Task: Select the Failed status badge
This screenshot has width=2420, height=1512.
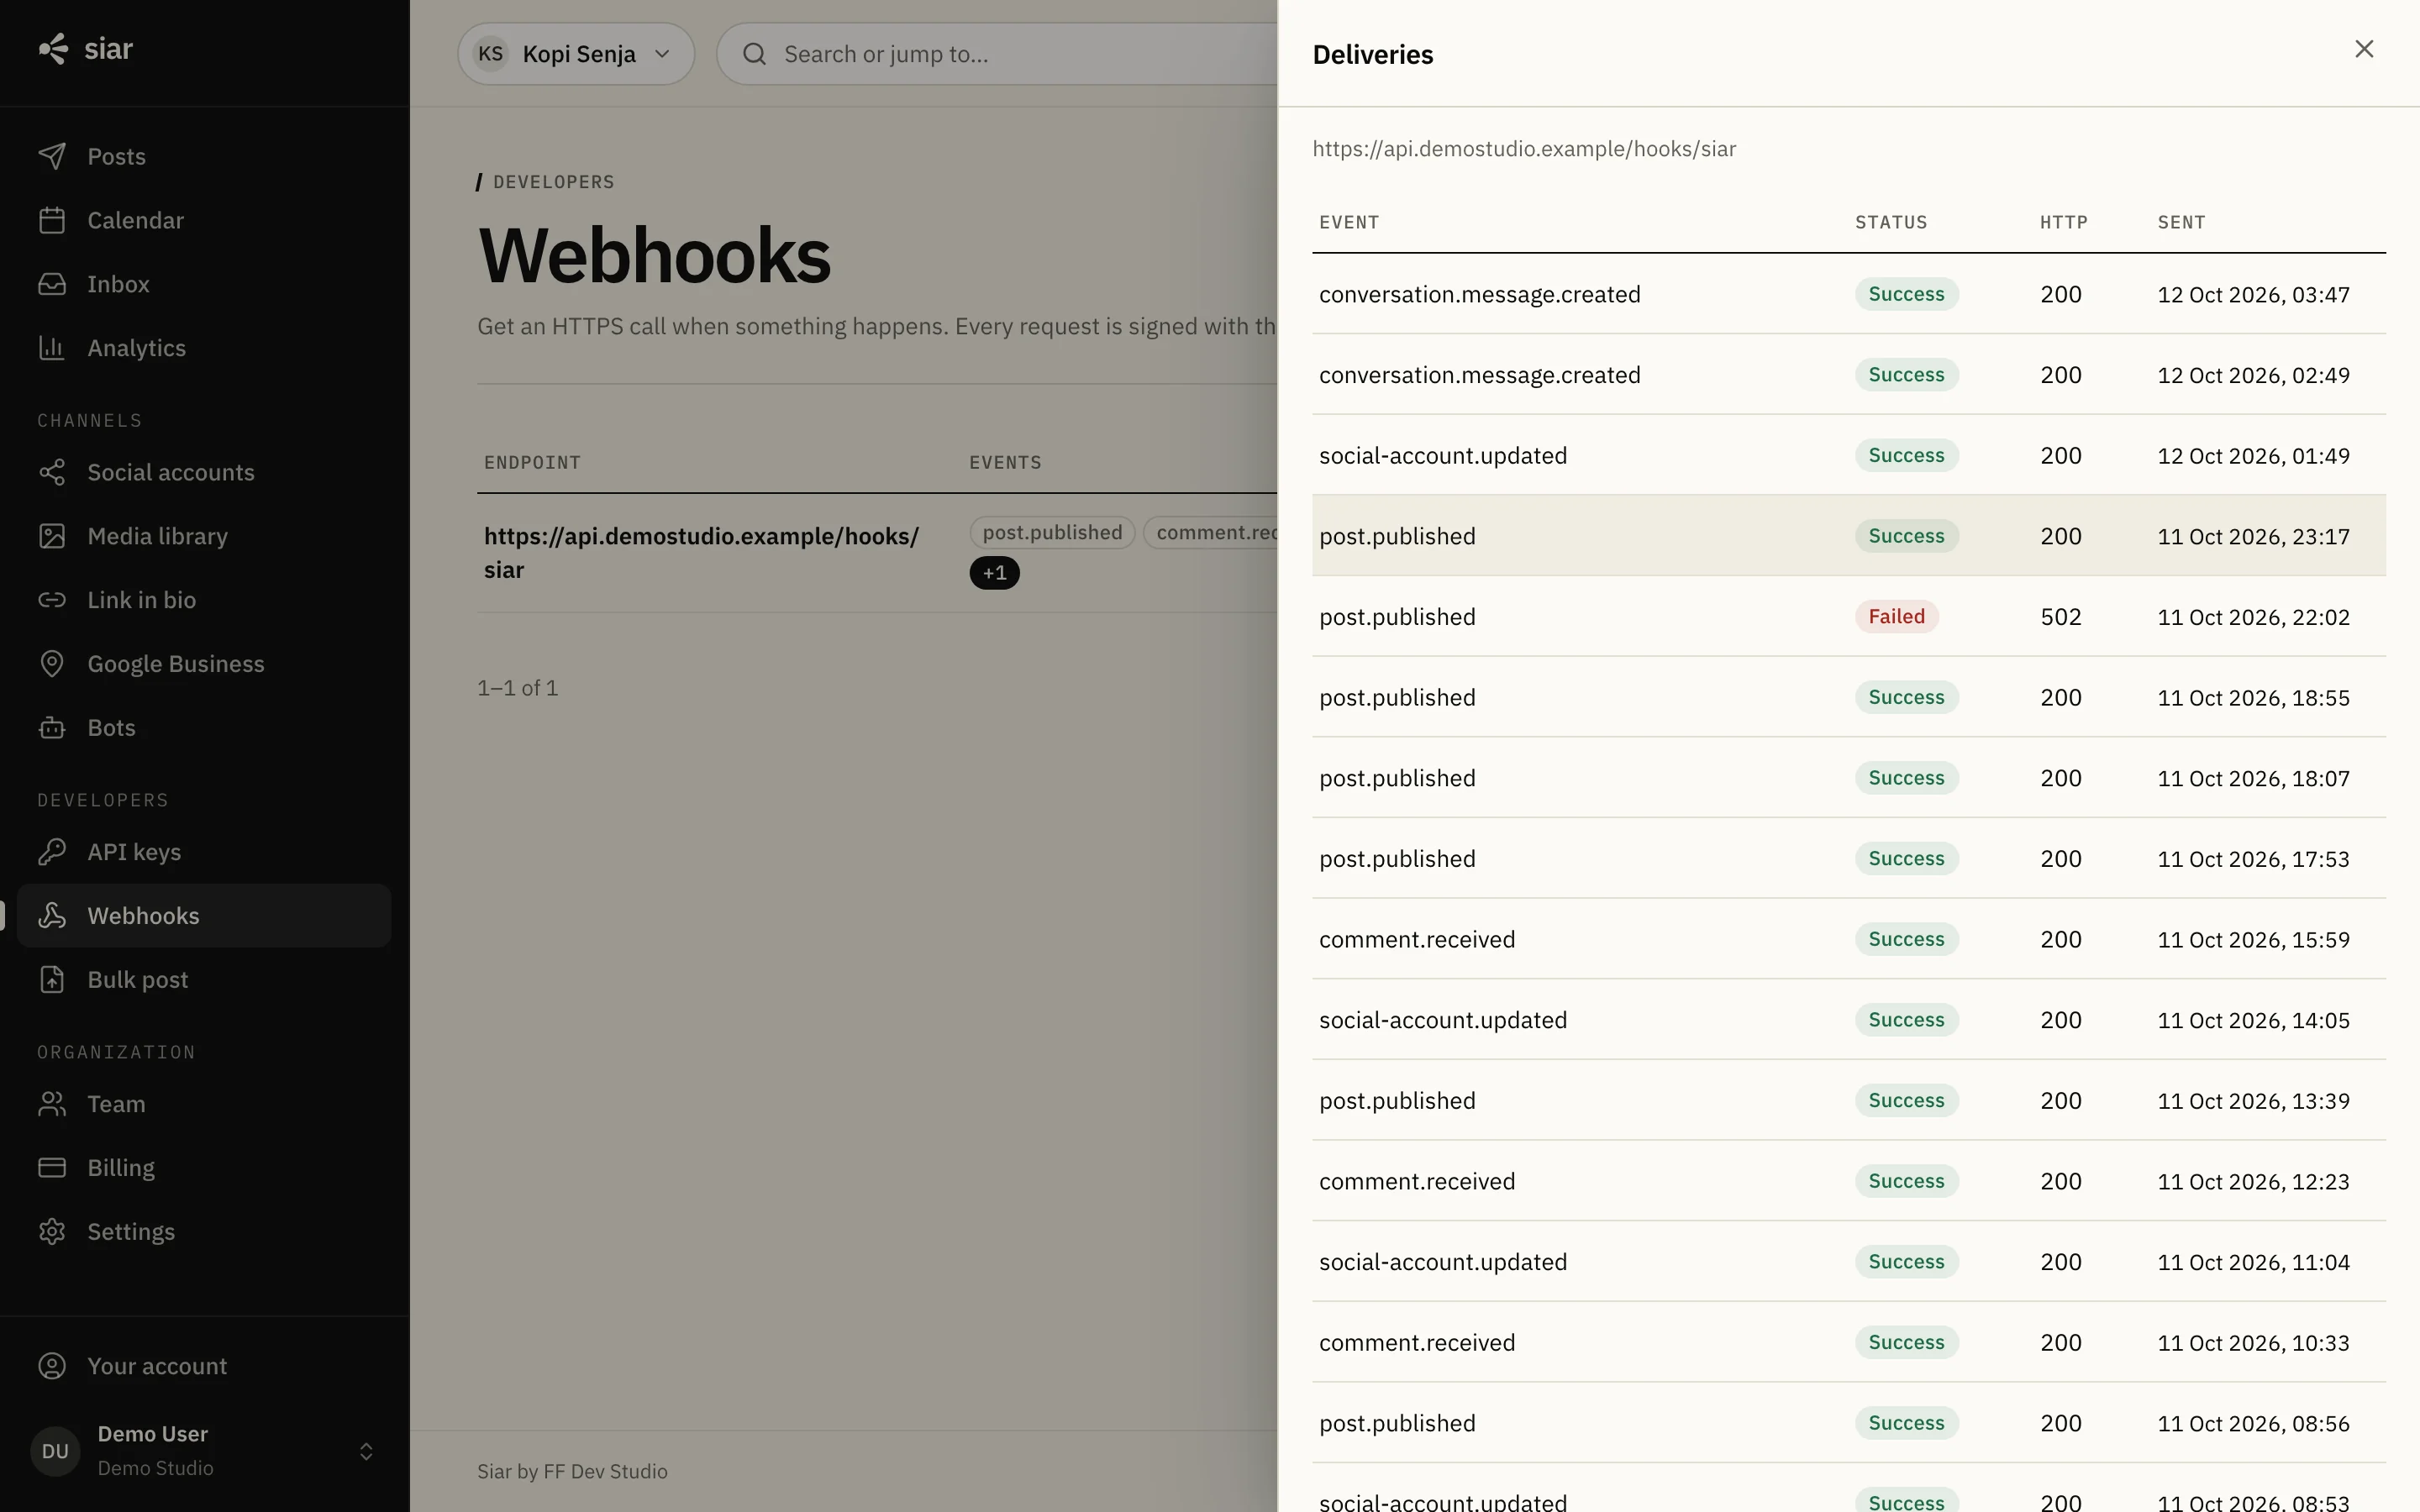Action: (x=1896, y=617)
